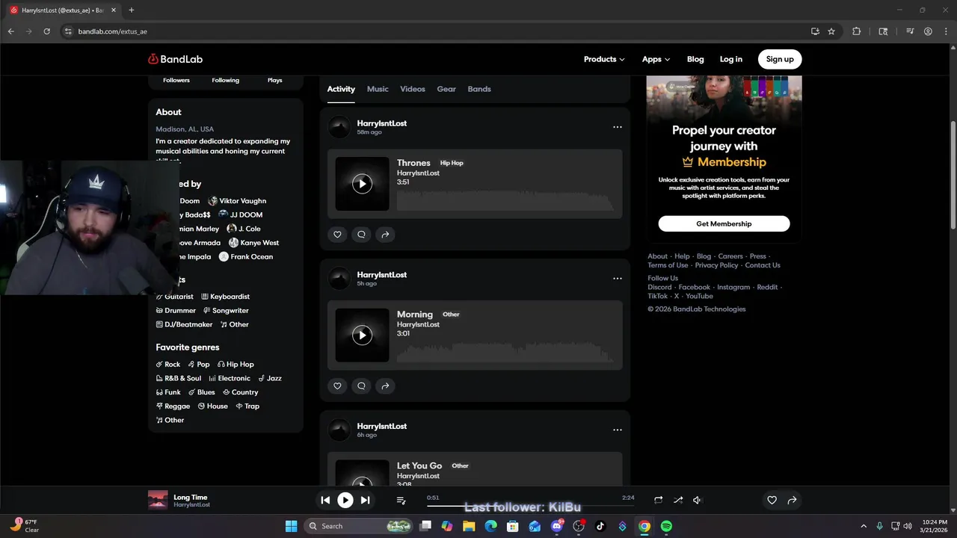Share the Morning post
957x538 pixels.
point(385,386)
